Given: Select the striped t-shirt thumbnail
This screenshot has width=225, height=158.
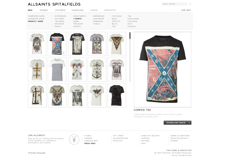Looking at the screenshot, I should click(57, 70).
